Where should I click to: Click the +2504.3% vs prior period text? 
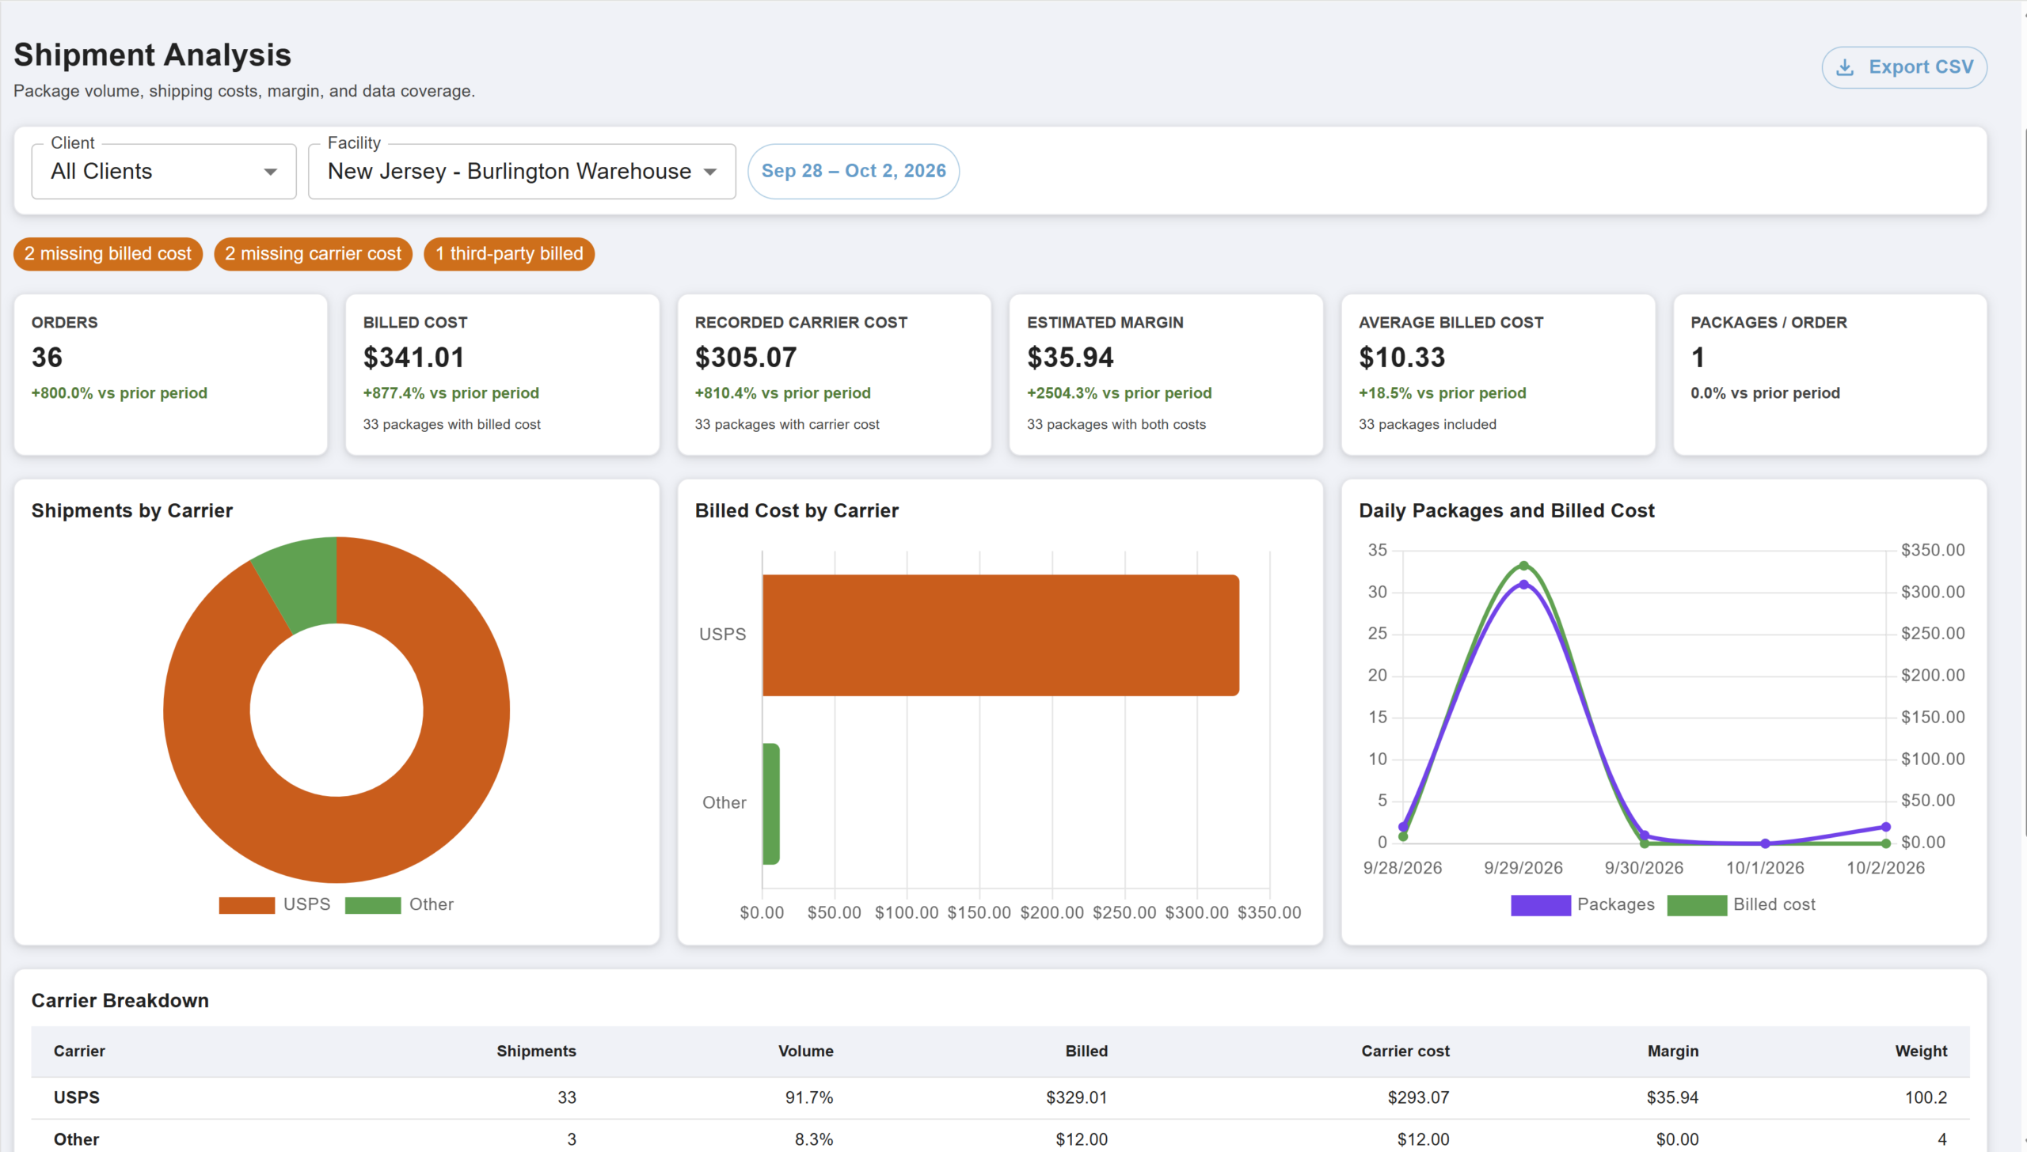coord(1120,393)
